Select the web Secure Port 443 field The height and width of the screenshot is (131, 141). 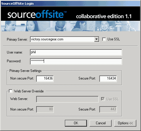tap(108, 109)
